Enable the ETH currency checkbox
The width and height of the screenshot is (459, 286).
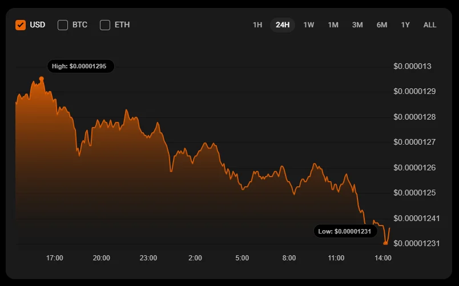point(105,25)
